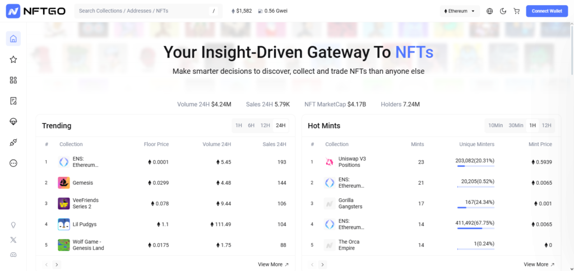Click the Floor Price column header

click(156, 144)
